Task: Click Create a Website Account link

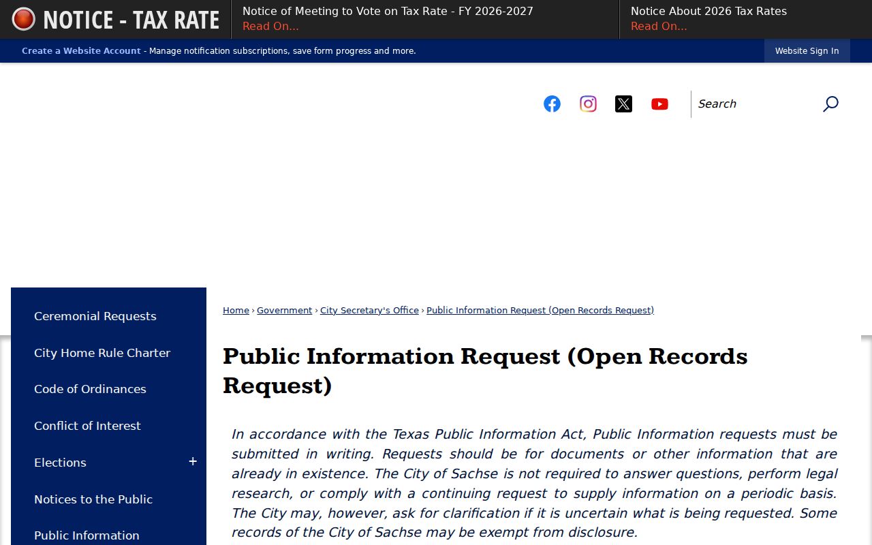Action: click(81, 51)
